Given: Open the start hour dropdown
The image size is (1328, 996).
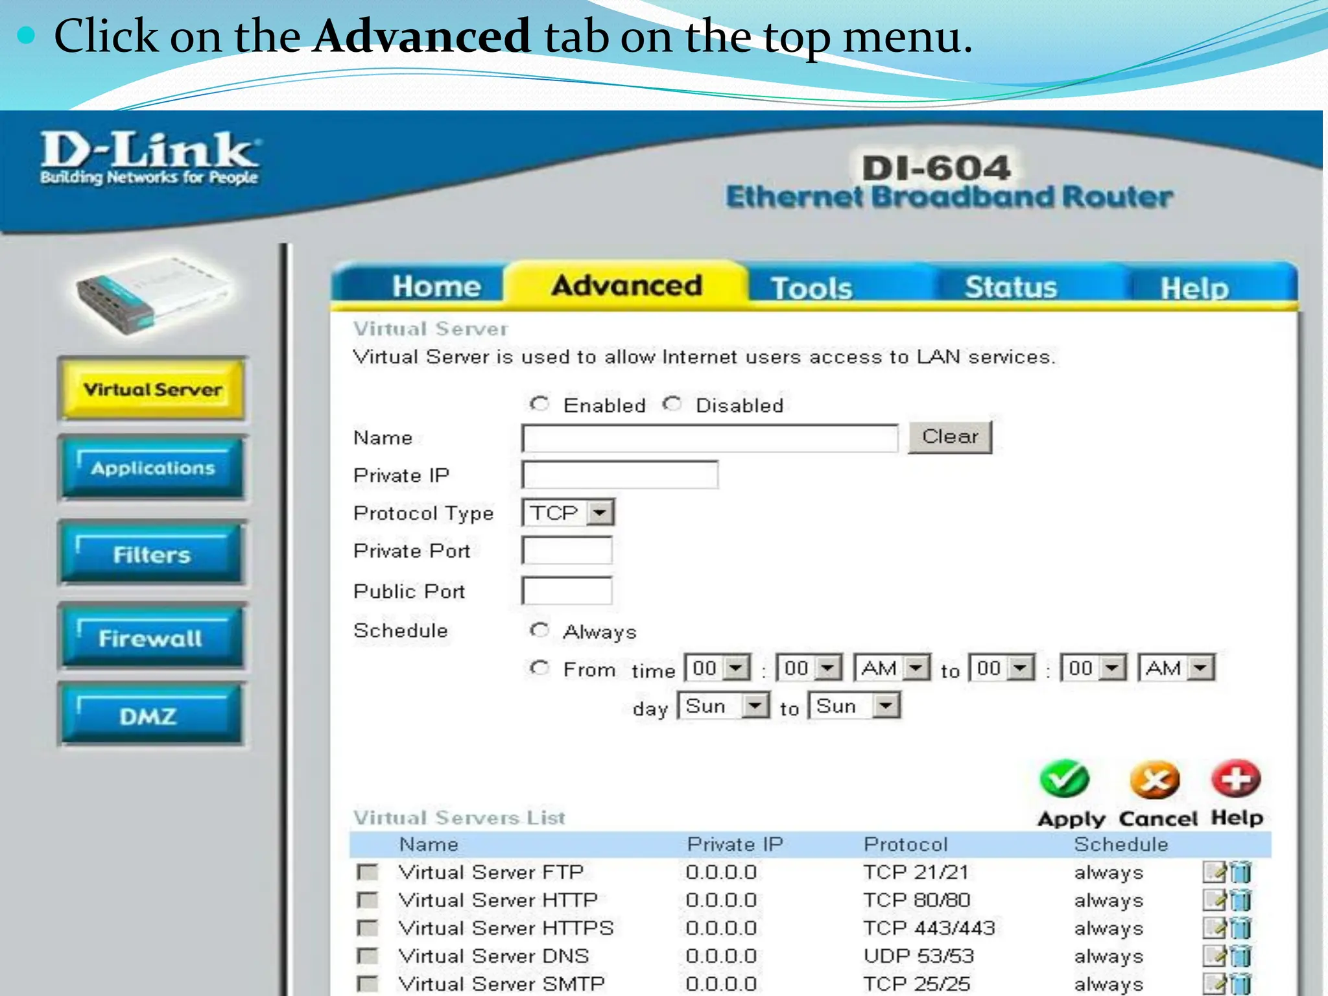Looking at the screenshot, I should tap(718, 667).
